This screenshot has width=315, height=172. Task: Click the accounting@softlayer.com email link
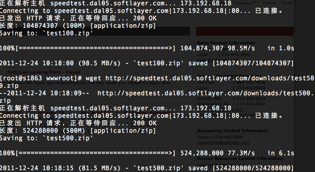pos(223,142)
